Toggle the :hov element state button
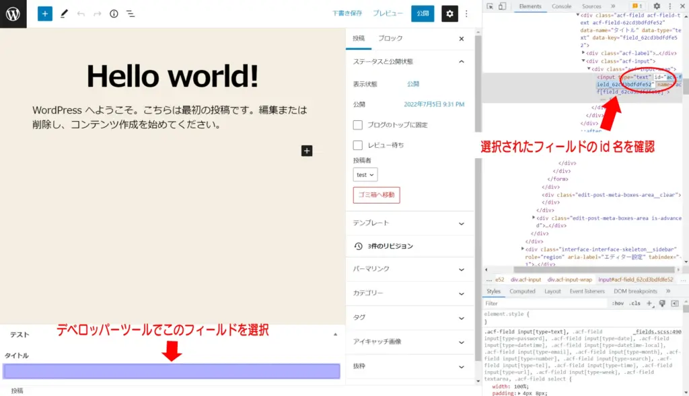Screen dimensions: 689x396 (x=618, y=303)
